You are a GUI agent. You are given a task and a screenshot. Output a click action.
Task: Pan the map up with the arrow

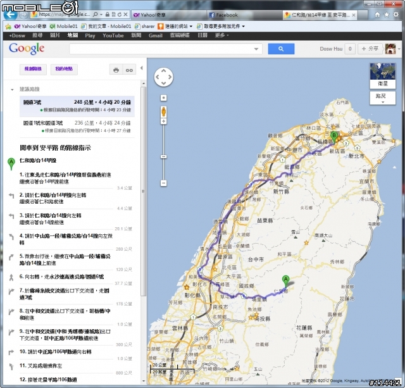[x=163, y=70]
